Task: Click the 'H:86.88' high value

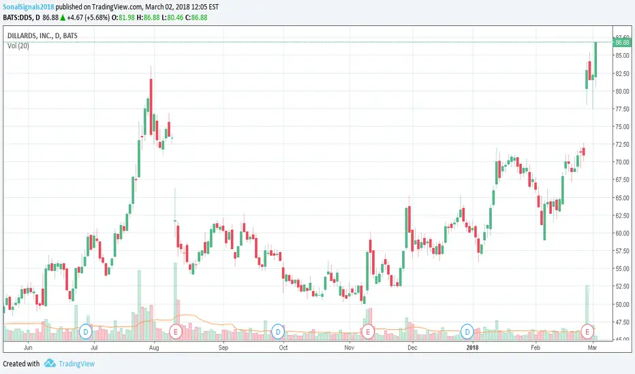Action: 149,18
